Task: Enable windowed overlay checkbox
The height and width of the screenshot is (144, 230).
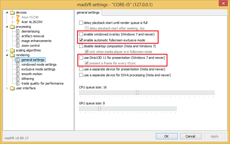Action: [x=81, y=34]
